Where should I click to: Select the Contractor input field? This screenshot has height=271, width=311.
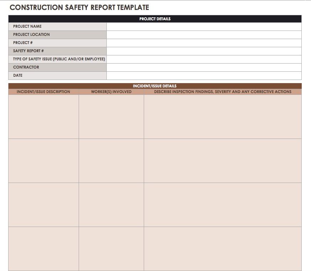(204, 67)
